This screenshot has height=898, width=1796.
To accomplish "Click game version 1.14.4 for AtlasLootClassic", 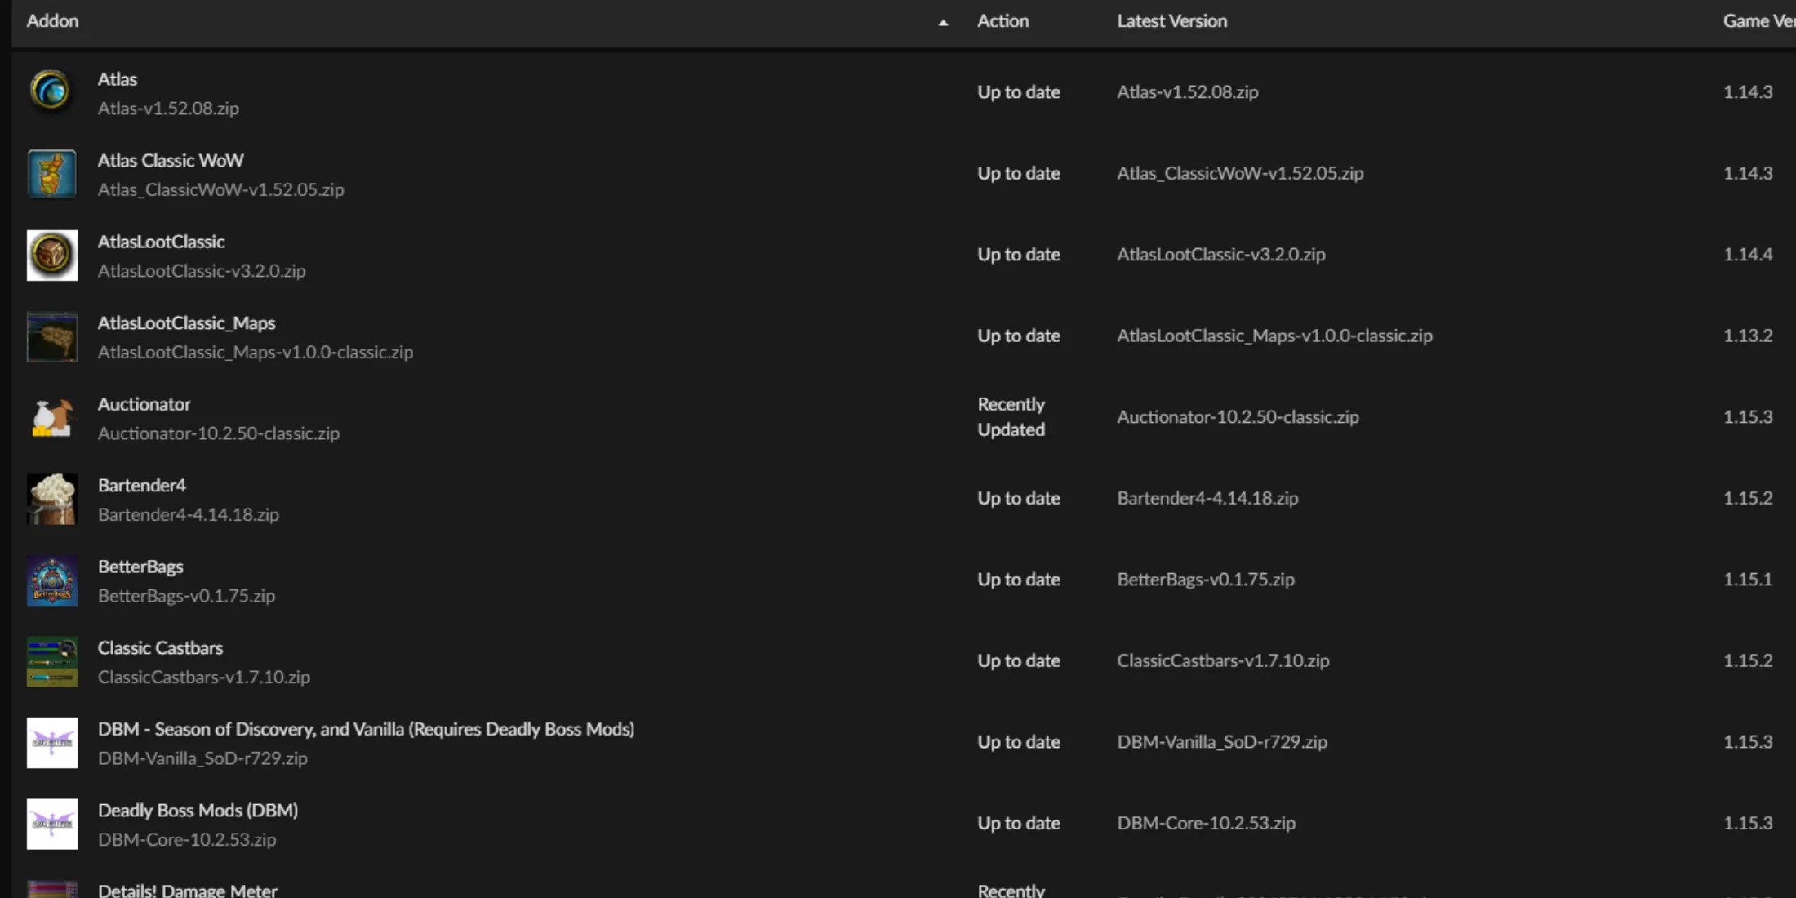I will point(1748,255).
